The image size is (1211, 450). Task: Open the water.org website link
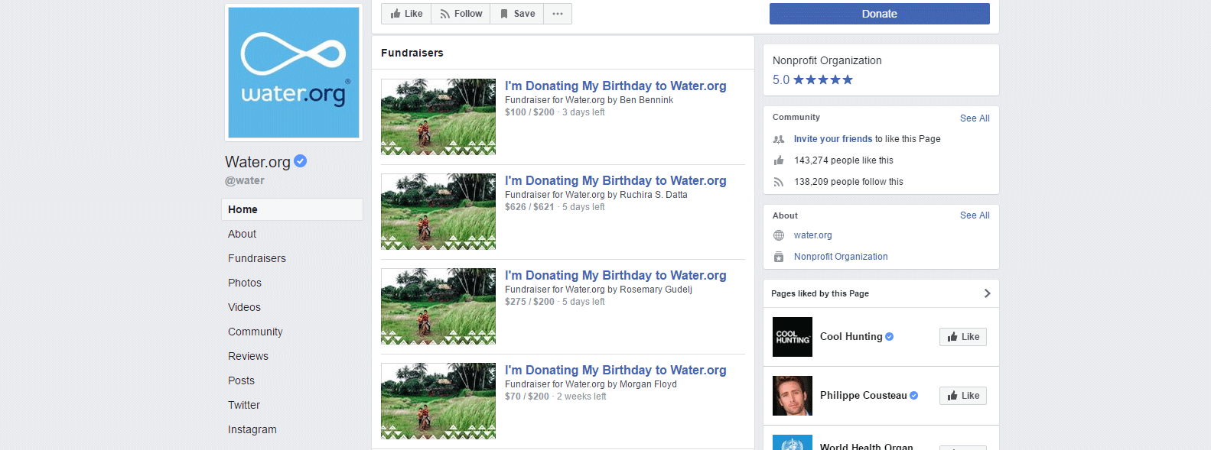coord(813,235)
